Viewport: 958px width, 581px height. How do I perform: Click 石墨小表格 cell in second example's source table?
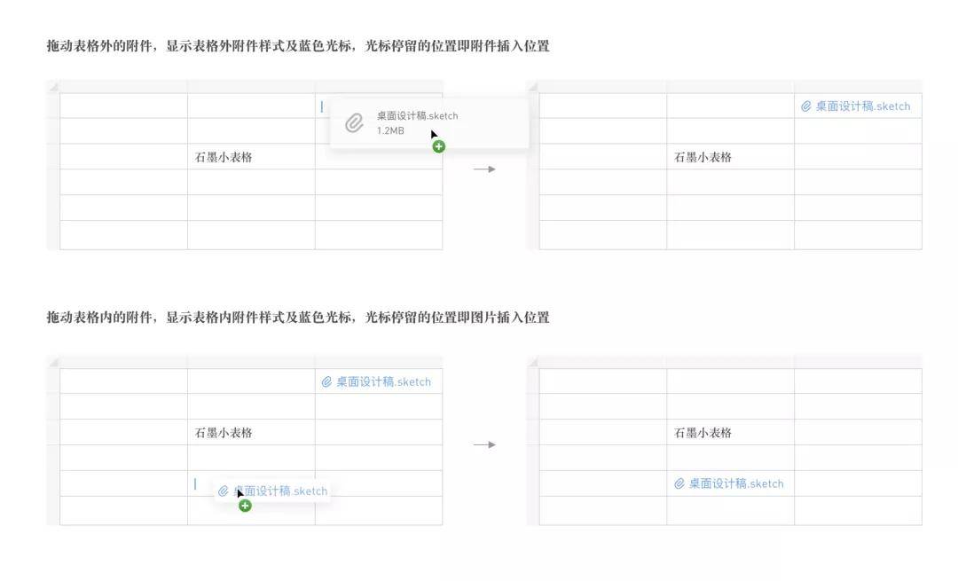point(251,432)
